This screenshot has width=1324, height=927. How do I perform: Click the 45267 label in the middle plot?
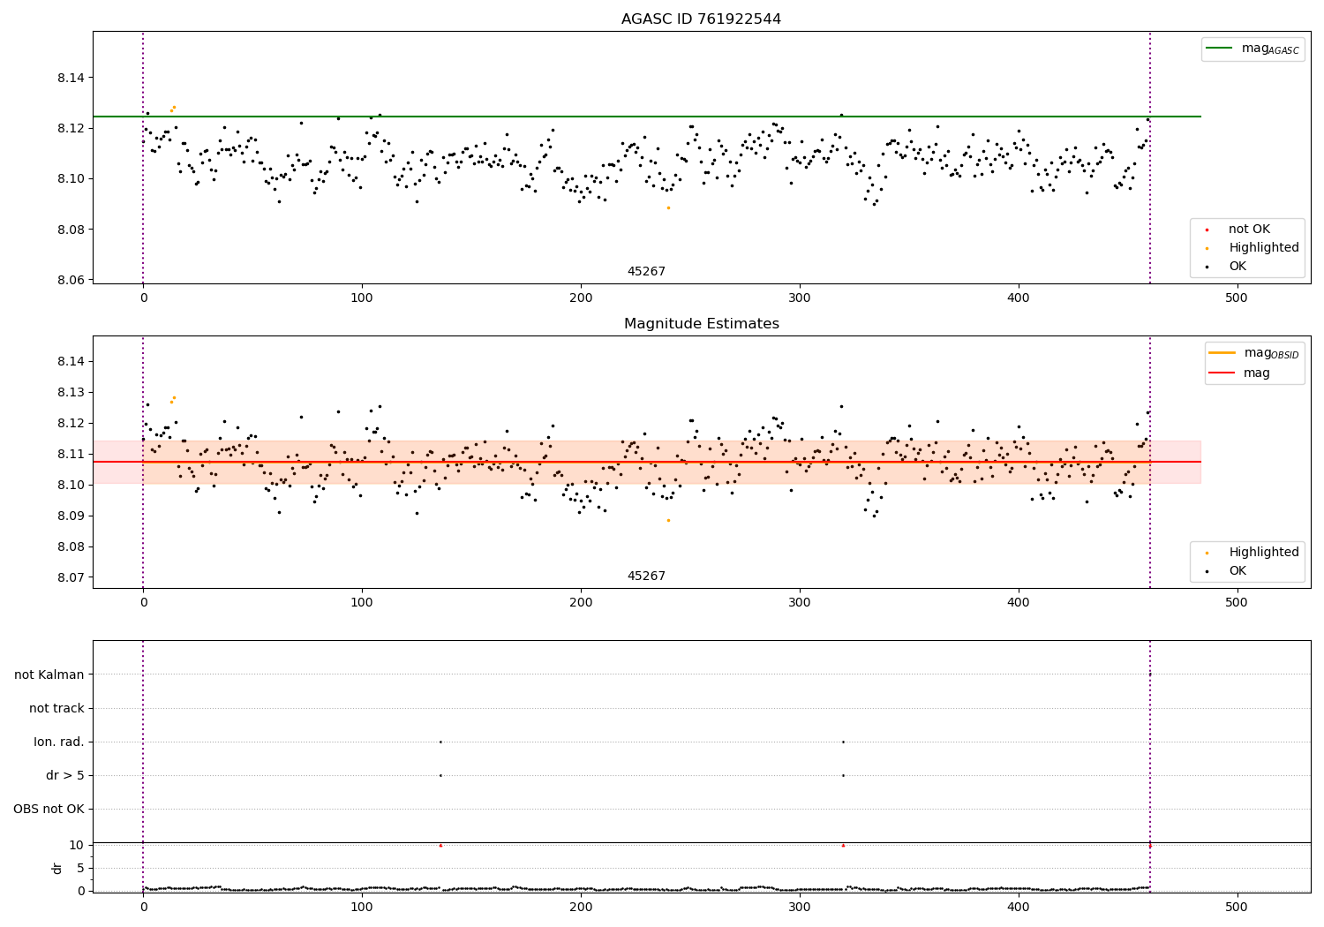646,577
